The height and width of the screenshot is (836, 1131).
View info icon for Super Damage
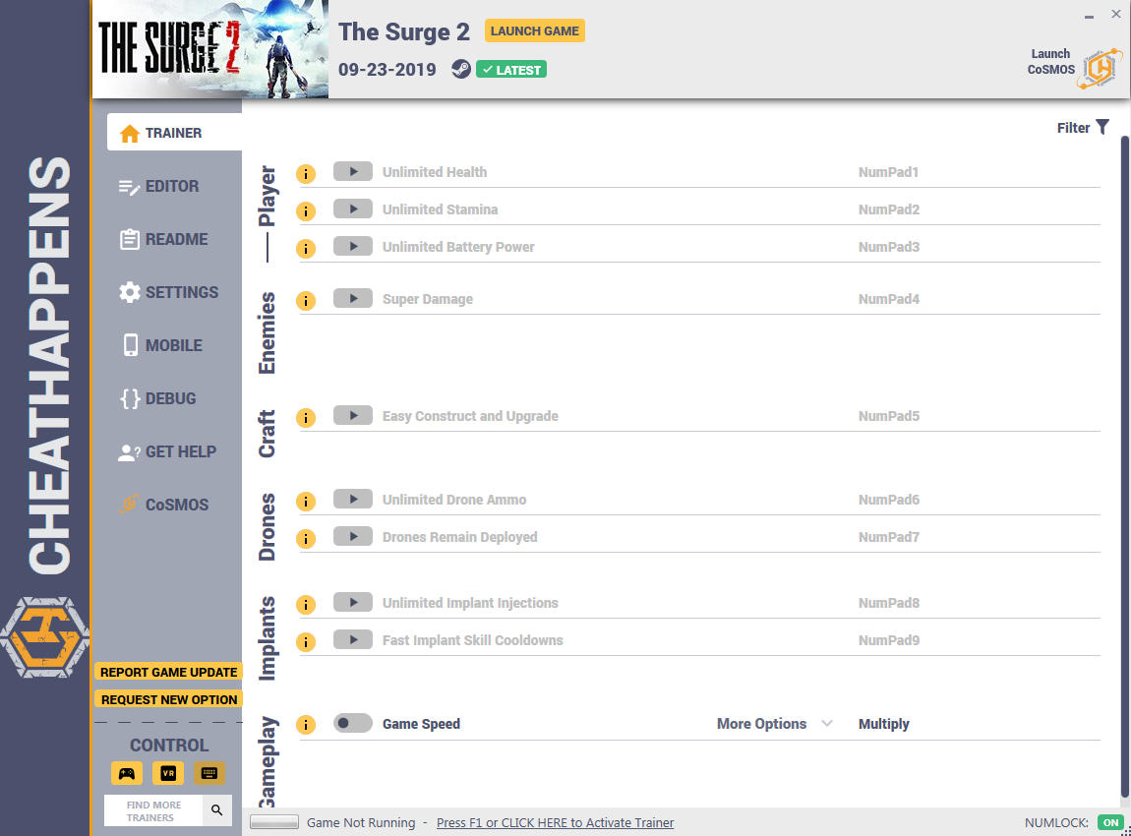pyautogui.click(x=306, y=301)
